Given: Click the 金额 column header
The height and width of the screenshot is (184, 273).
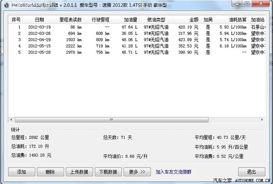Looking at the screenshot, I should click(x=187, y=19).
